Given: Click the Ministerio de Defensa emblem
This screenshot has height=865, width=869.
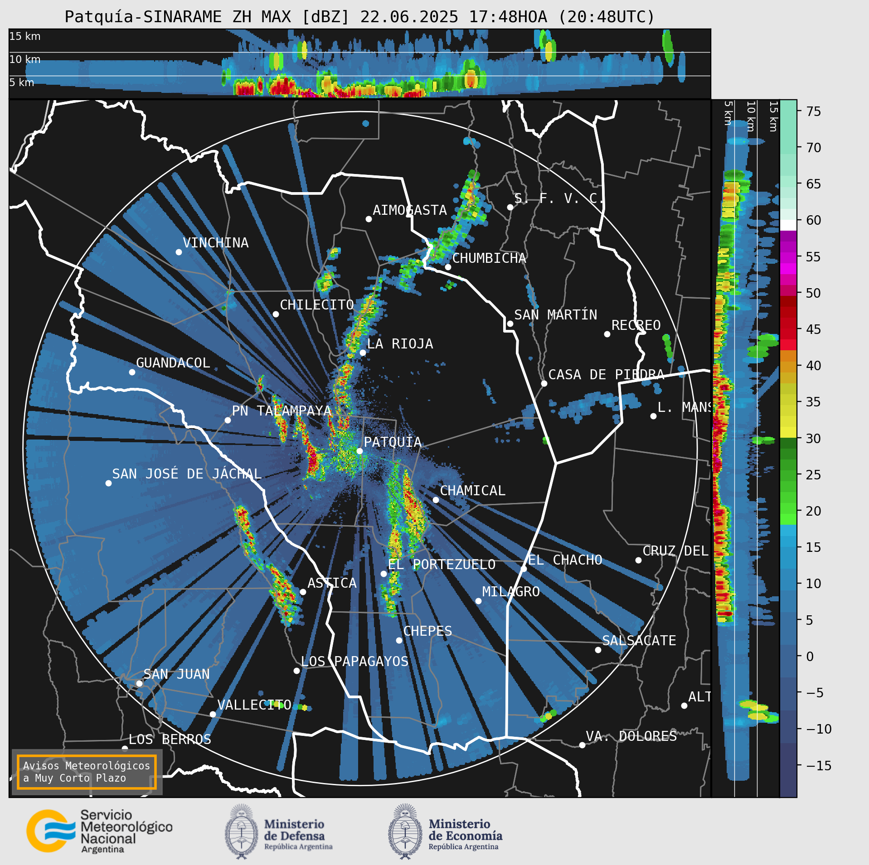Looking at the screenshot, I should (x=241, y=832).
